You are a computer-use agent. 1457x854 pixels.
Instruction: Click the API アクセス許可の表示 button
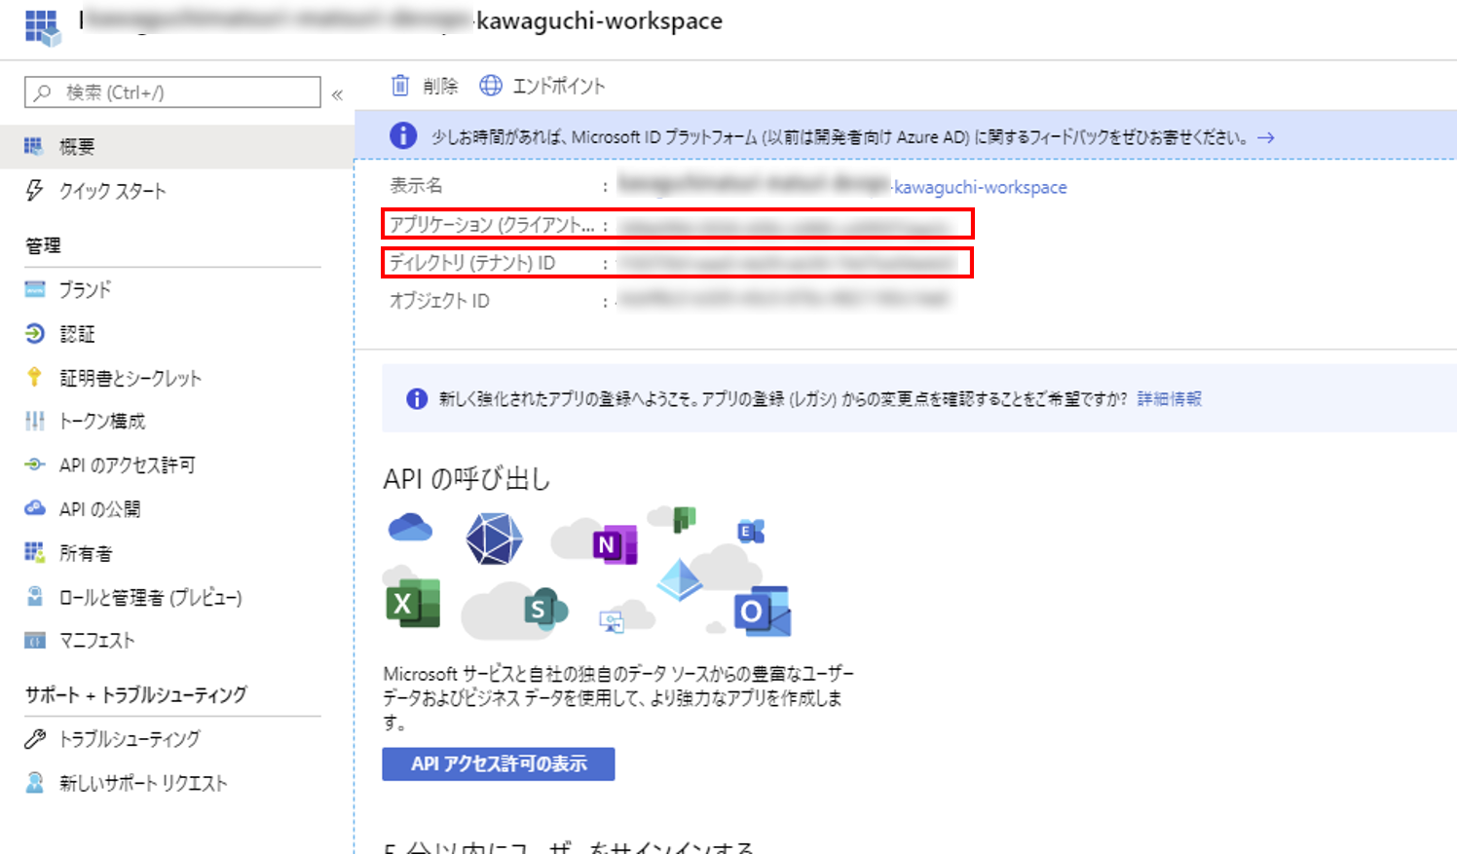498,764
